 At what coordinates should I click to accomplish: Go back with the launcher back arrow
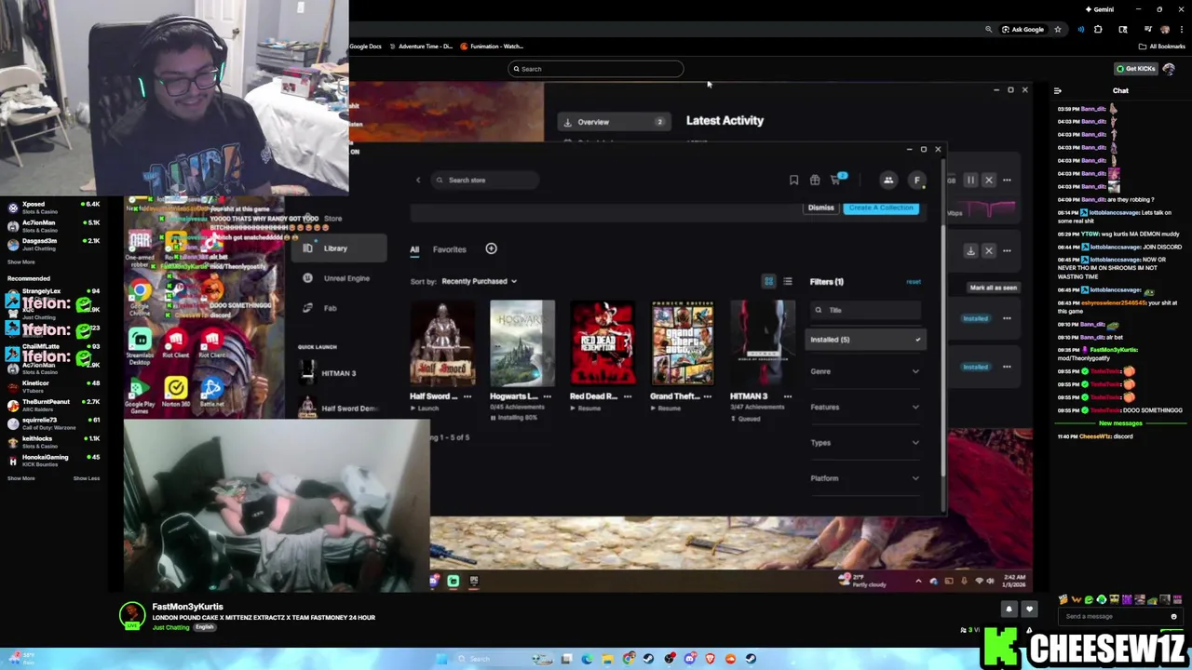(418, 181)
